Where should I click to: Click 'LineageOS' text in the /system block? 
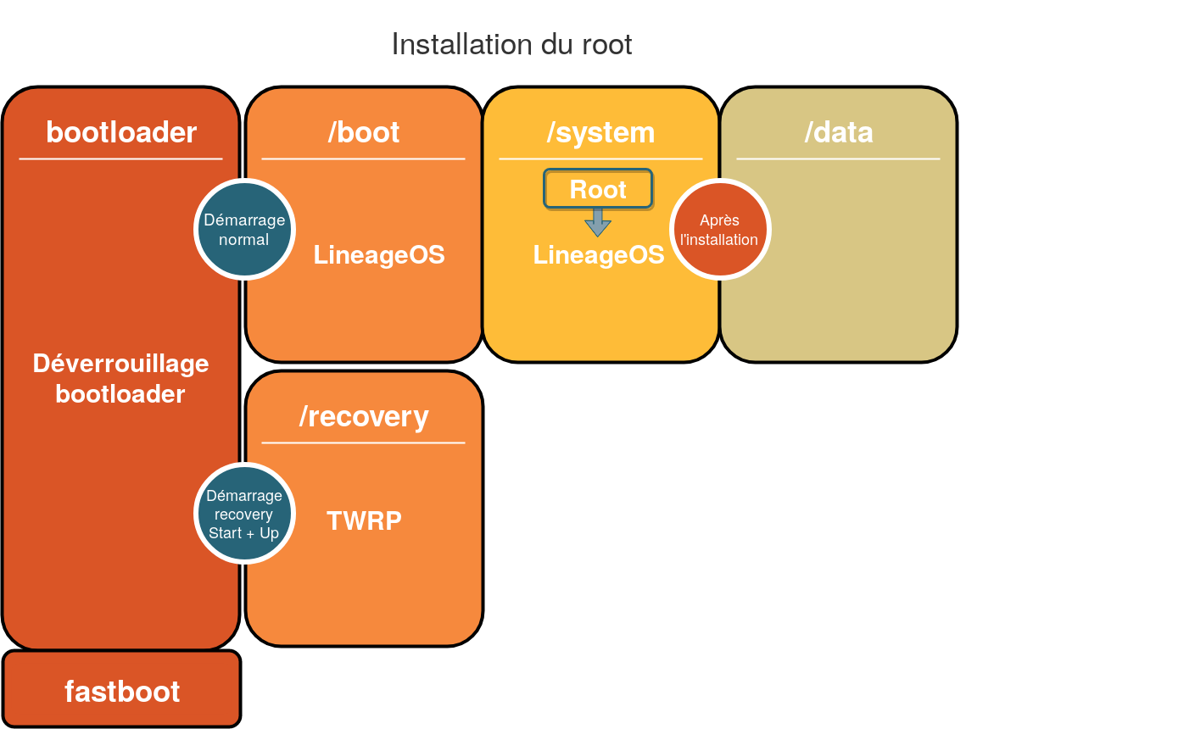[x=599, y=255]
